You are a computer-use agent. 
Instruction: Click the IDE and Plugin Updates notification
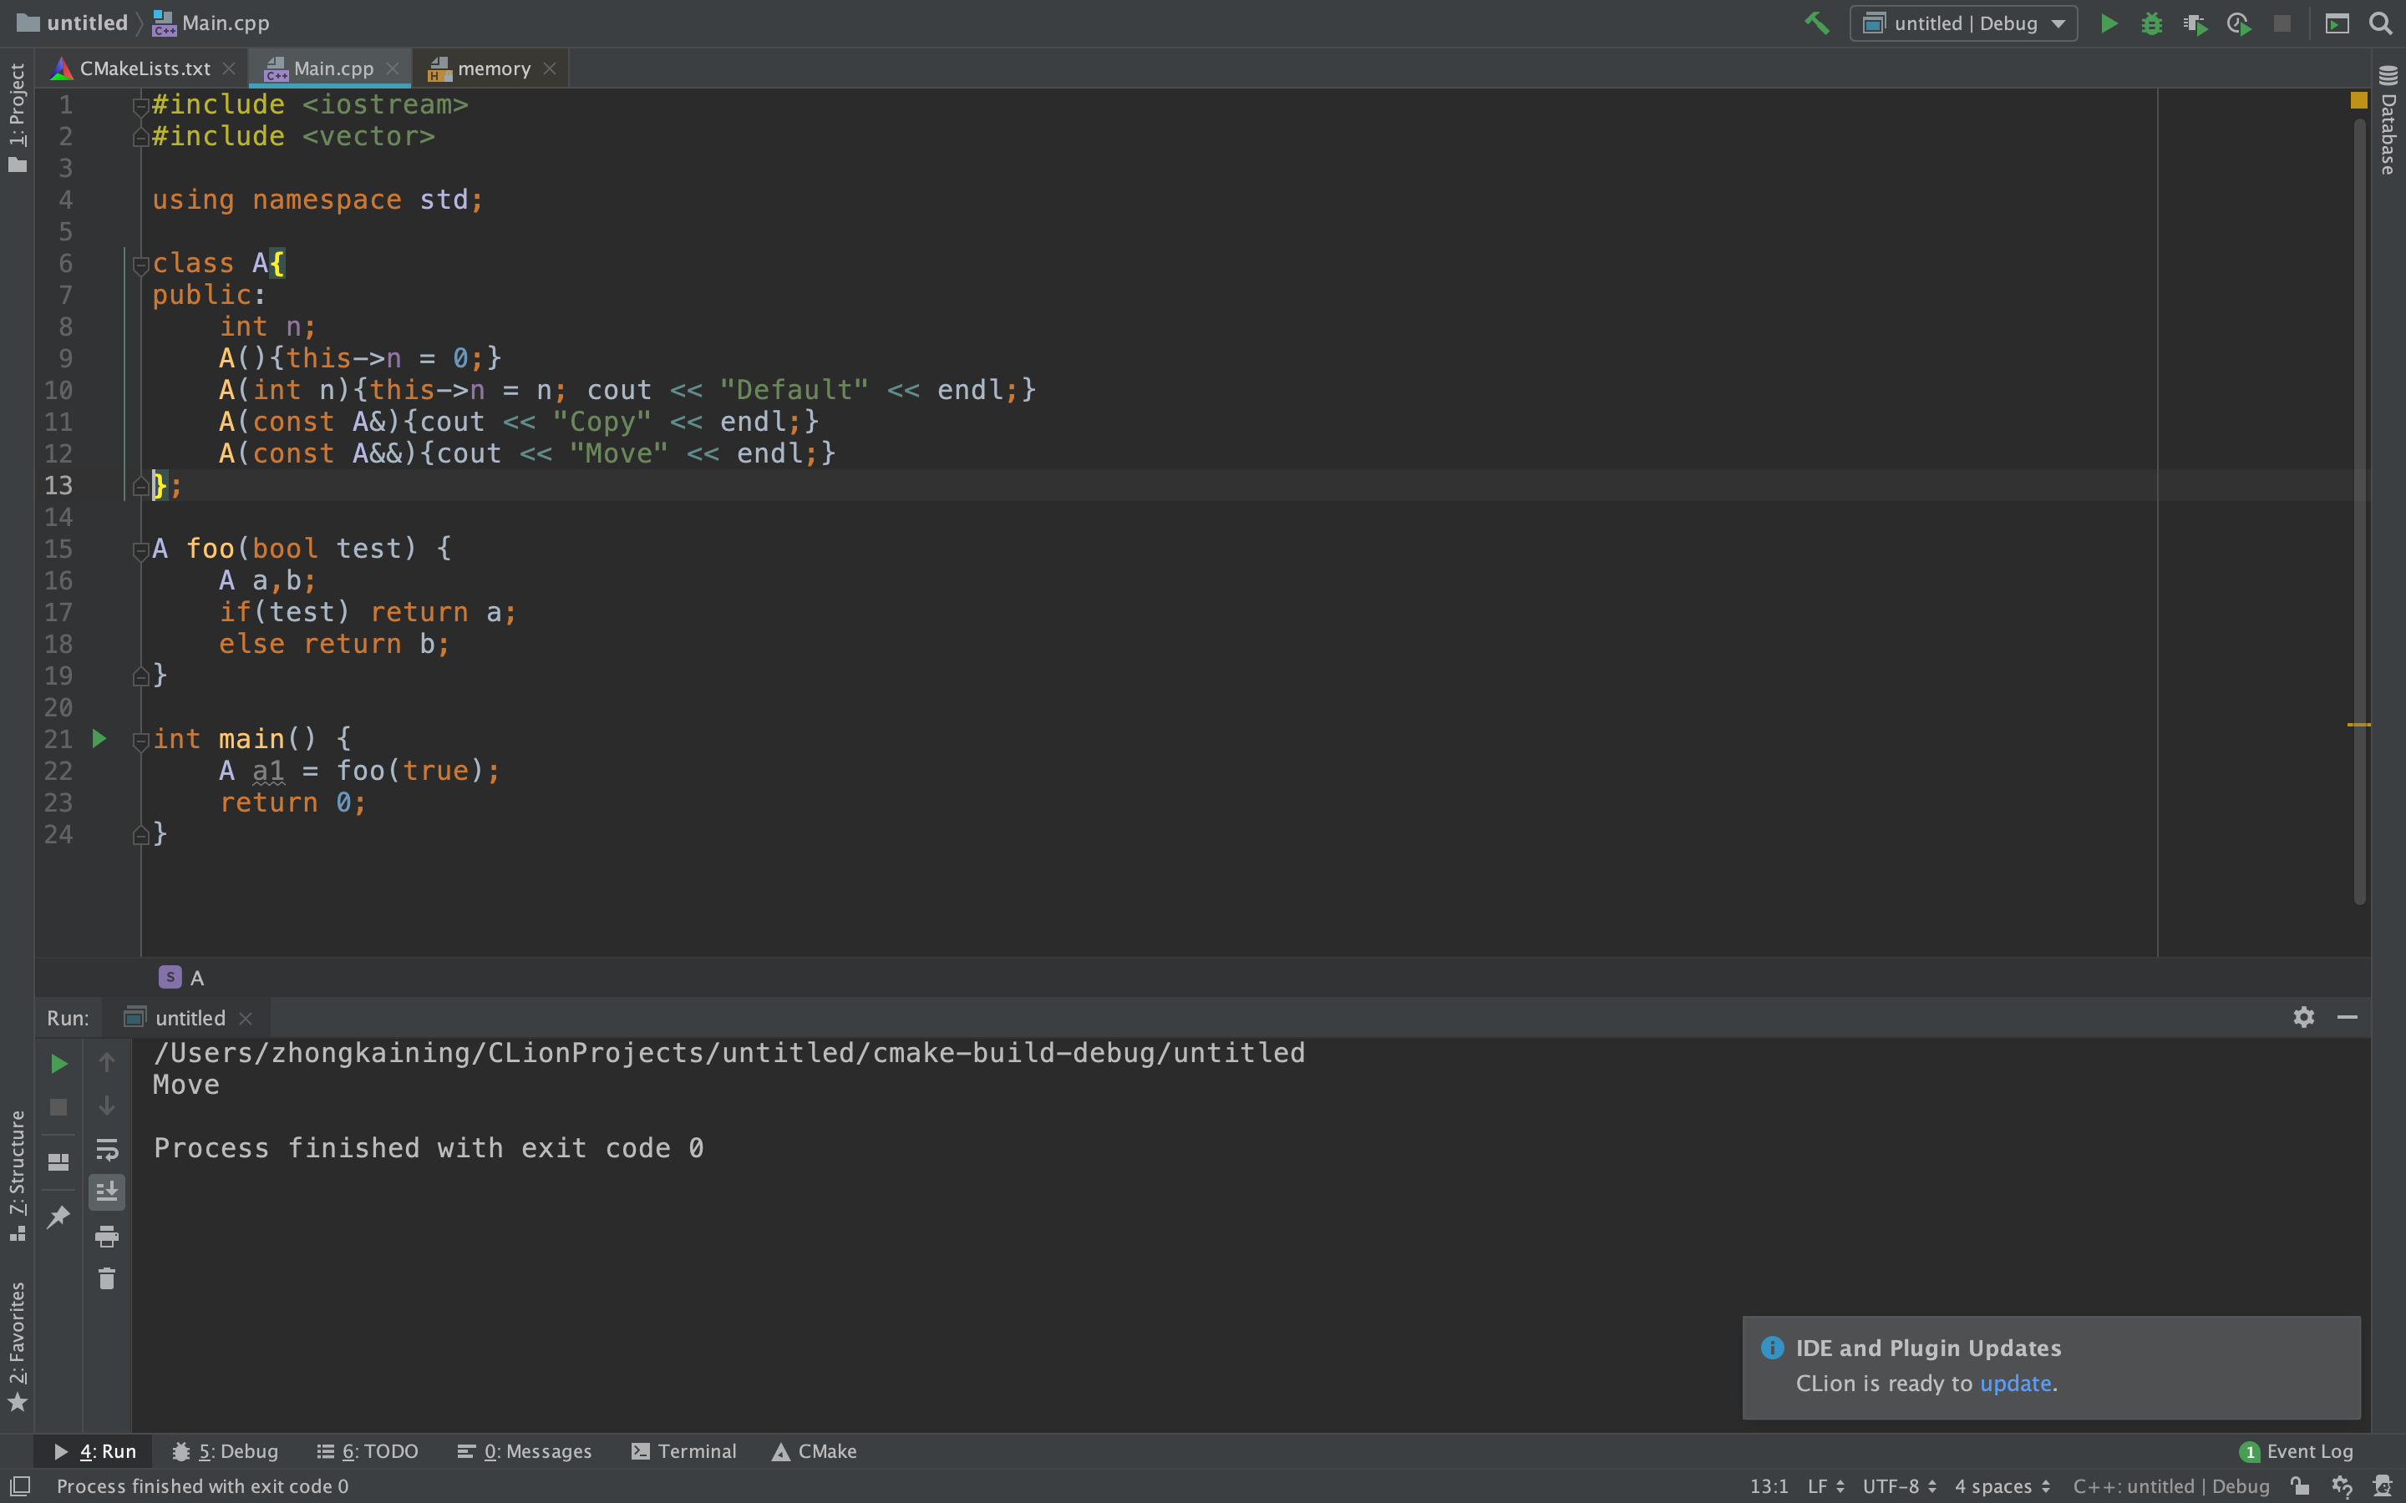pyautogui.click(x=2051, y=1367)
